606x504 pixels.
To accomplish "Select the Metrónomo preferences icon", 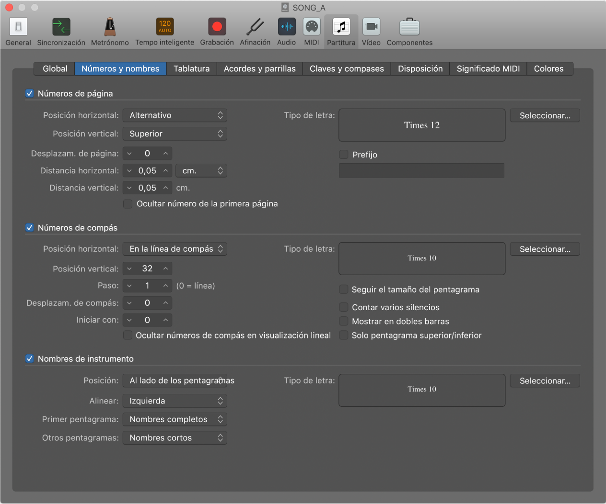I will pos(110,27).
